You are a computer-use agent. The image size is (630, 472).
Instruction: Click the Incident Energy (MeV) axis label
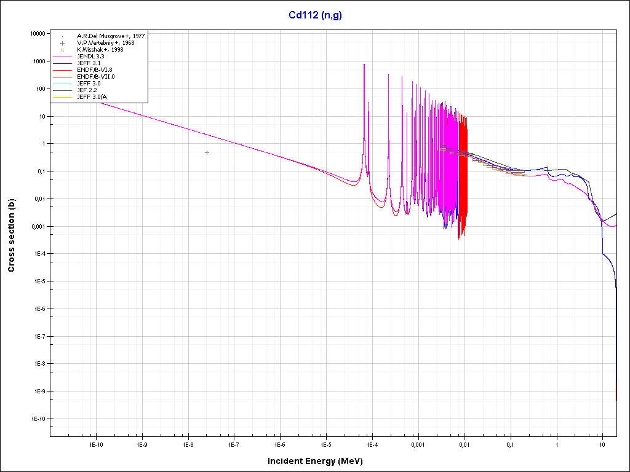pyautogui.click(x=319, y=461)
